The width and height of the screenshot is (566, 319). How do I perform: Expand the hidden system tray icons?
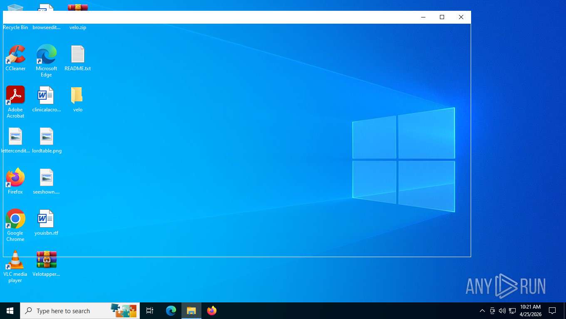coord(482,311)
